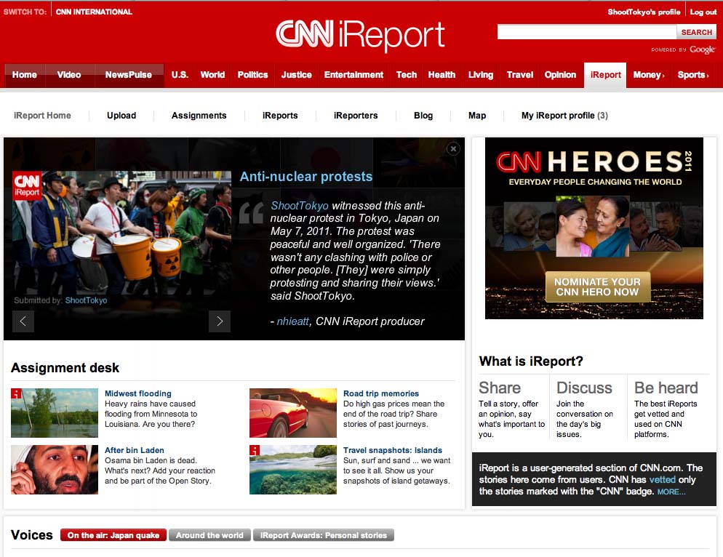Image resolution: width=723 pixels, height=557 pixels.
Task: Click the iReport badge on island thumbnail
Action: point(255,450)
